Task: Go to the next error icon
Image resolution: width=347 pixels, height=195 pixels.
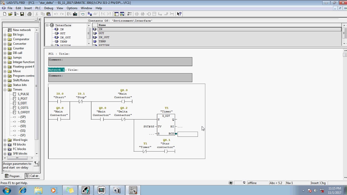Action: 109,14
